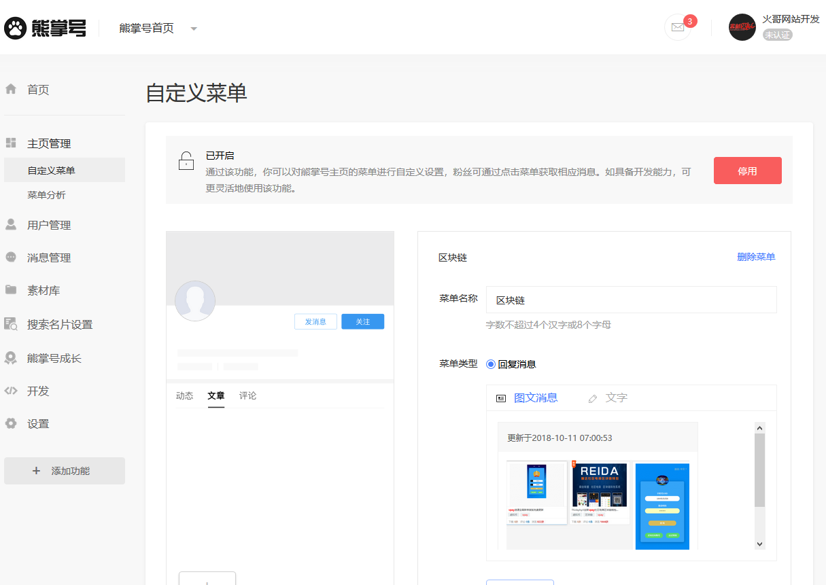Click the 删除菜单 link
The image size is (826, 585).
(x=756, y=257)
